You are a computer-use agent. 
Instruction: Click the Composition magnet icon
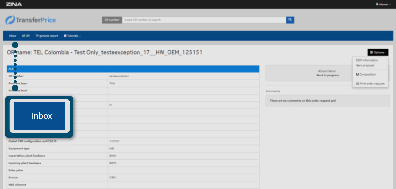(x=357, y=74)
